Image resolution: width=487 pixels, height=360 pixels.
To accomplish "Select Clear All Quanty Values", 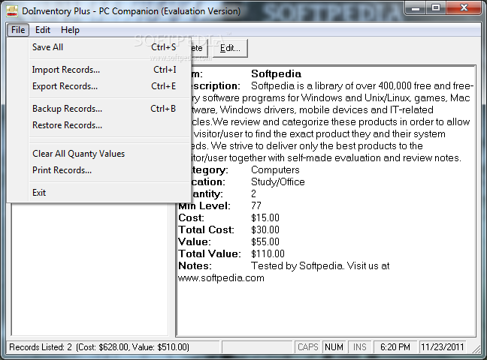I will coord(104,154).
